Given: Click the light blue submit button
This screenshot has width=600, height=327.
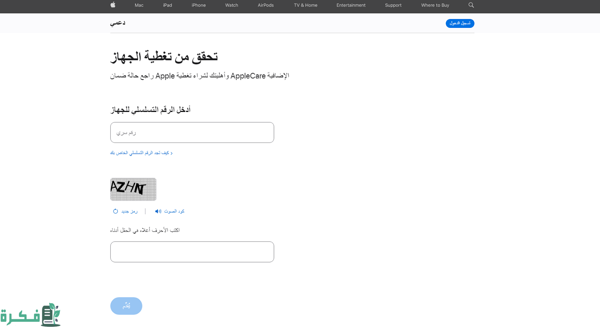Looking at the screenshot, I should tap(126, 306).
